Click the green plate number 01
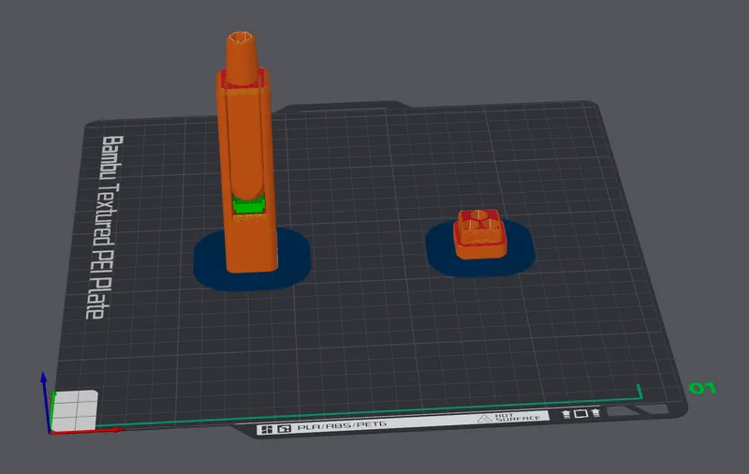This screenshot has height=474, width=749. click(702, 387)
